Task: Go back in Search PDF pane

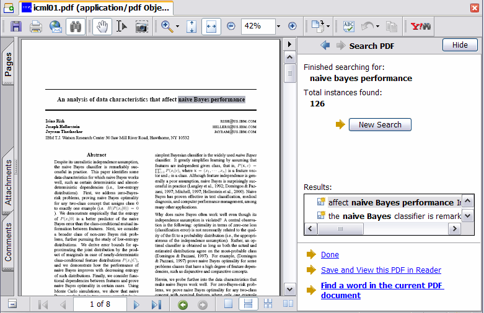Action: [325, 46]
